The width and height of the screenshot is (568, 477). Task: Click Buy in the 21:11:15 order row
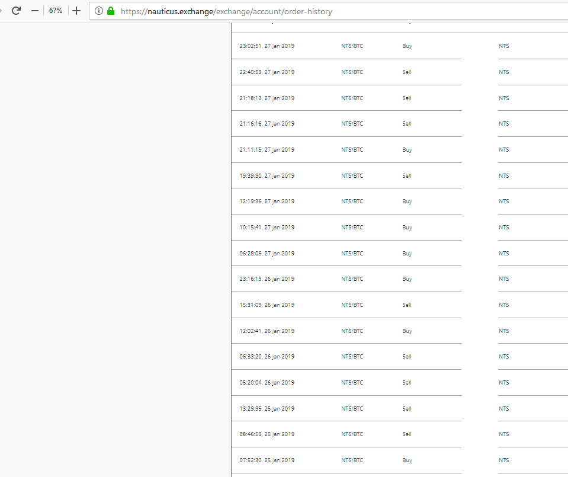407,150
